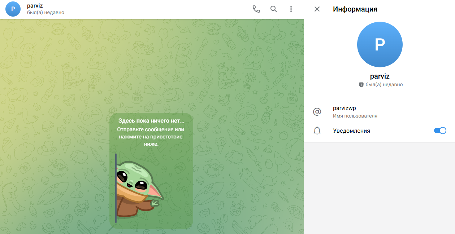This screenshot has width=455, height=234.
Task: Click the shield badge beside был(а) недавно
Action: point(361,85)
